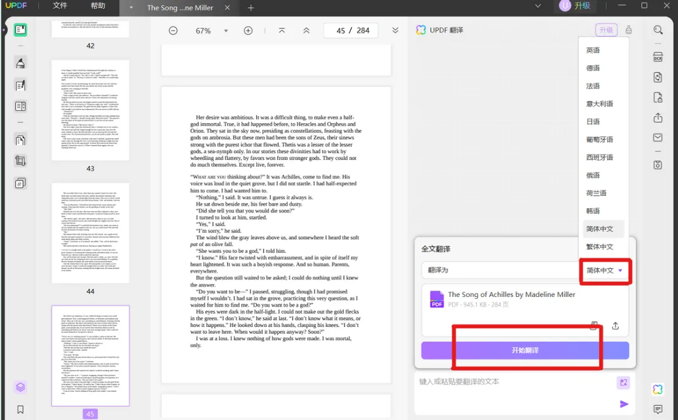Select the crop pages tool
Image resolution: width=678 pixels, height=420 pixels.
(x=20, y=161)
